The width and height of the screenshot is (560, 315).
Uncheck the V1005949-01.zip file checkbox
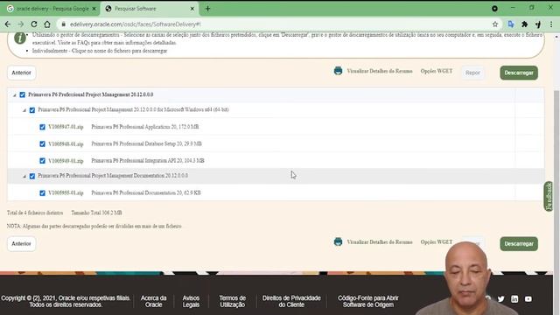tap(42, 161)
